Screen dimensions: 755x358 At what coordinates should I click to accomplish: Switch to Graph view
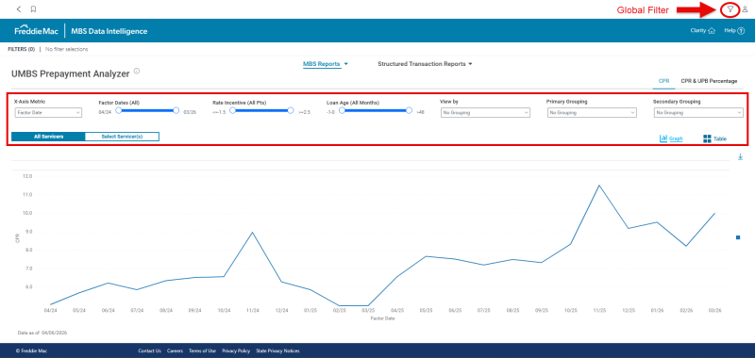[671, 138]
